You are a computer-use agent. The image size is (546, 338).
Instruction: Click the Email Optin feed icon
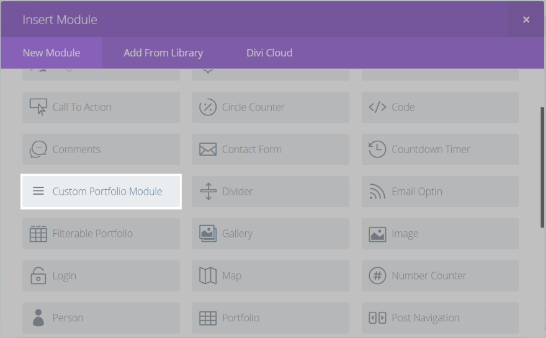(377, 192)
